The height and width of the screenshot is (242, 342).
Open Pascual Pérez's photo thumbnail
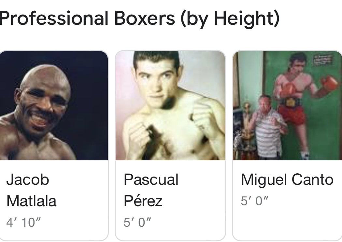click(170, 106)
